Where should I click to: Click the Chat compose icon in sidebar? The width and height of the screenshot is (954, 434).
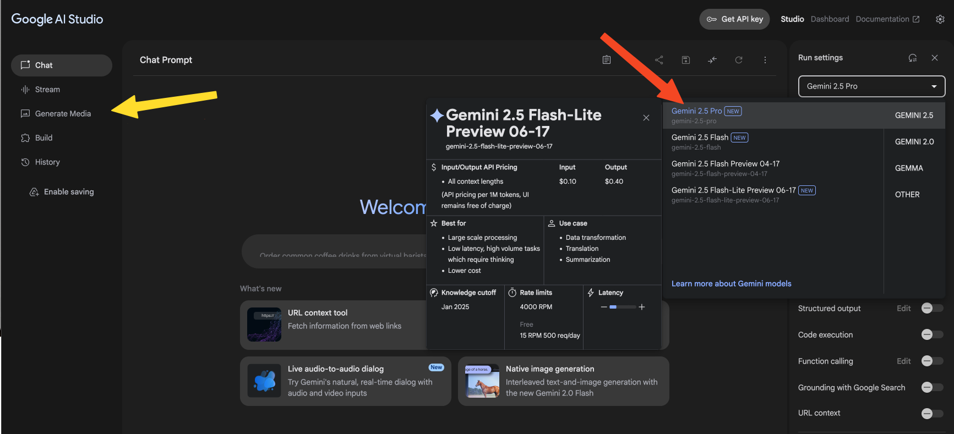click(x=25, y=65)
